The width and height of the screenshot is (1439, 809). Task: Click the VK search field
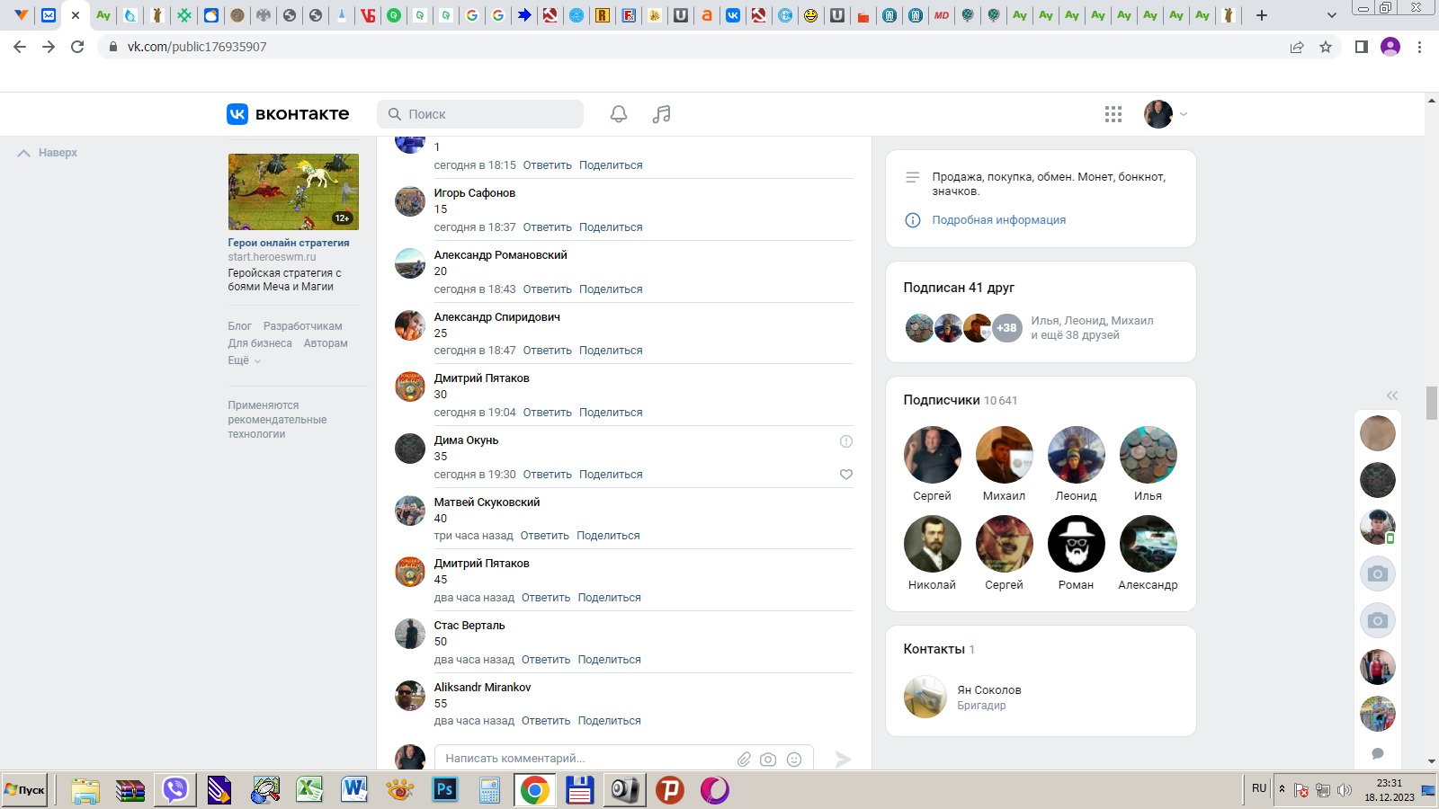pos(480,114)
